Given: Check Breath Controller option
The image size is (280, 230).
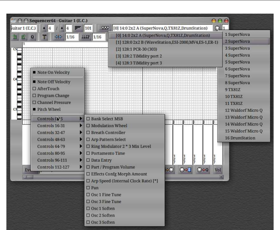Looking at the screenshot, I should (124, 133).
